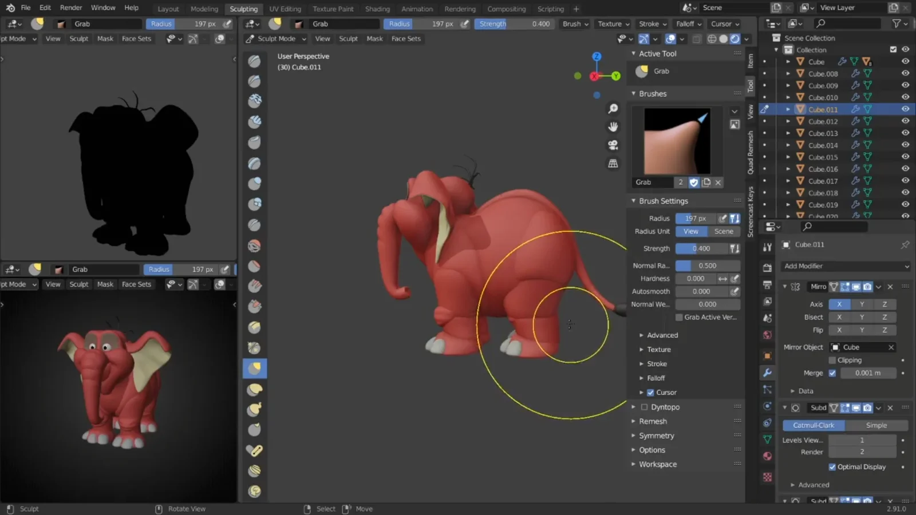Set Radius Unit to Scene
The width and height of the screenshot is (916, 515).
(724, 231)
